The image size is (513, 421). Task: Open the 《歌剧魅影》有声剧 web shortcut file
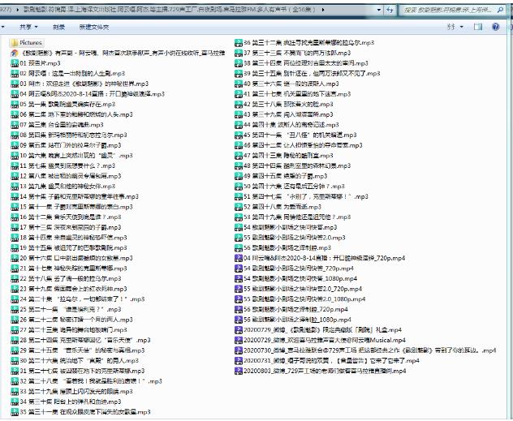pos(122,52)
